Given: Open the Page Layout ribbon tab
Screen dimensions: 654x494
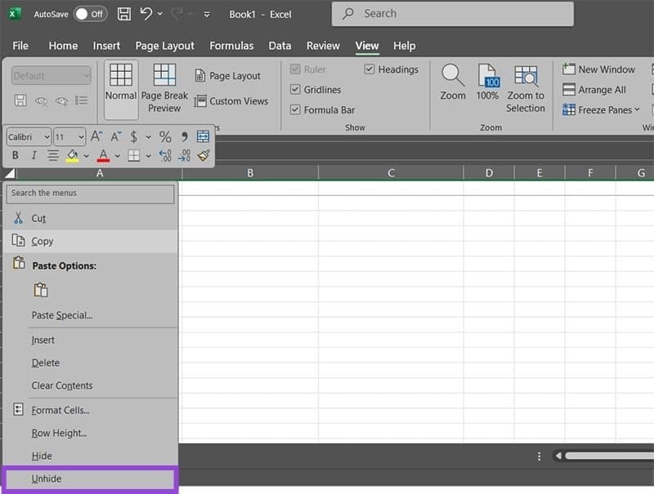Looking at the screenshot, I should (x=165, y=46).
